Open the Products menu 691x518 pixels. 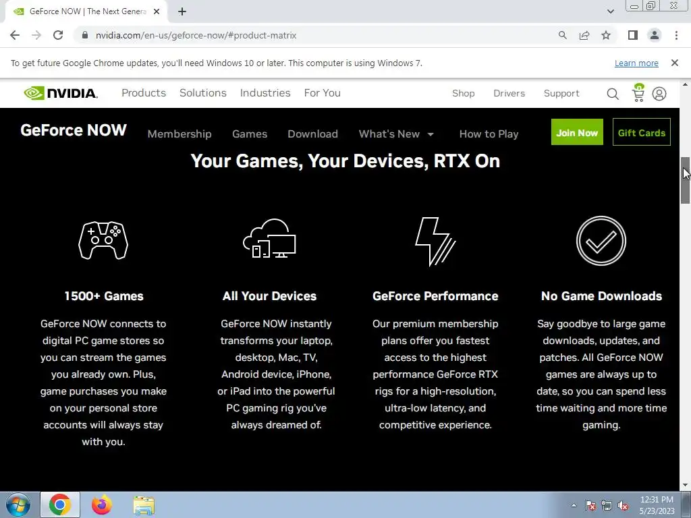[x=144, y=93]
